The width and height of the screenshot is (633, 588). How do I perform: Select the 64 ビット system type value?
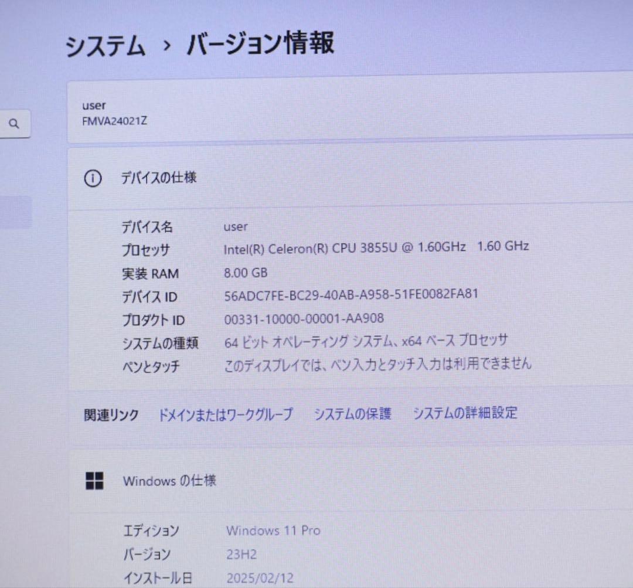(366, 342)
